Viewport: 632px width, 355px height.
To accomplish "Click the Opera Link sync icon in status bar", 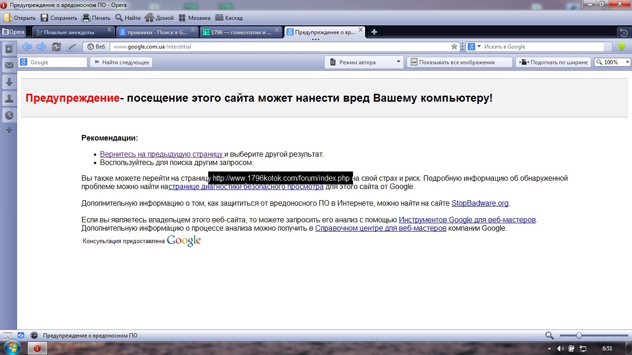I will (x=21, y=336).
